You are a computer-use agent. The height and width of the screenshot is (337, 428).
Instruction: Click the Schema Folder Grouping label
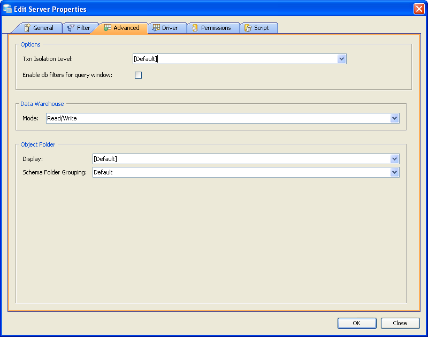pos(55,172)
